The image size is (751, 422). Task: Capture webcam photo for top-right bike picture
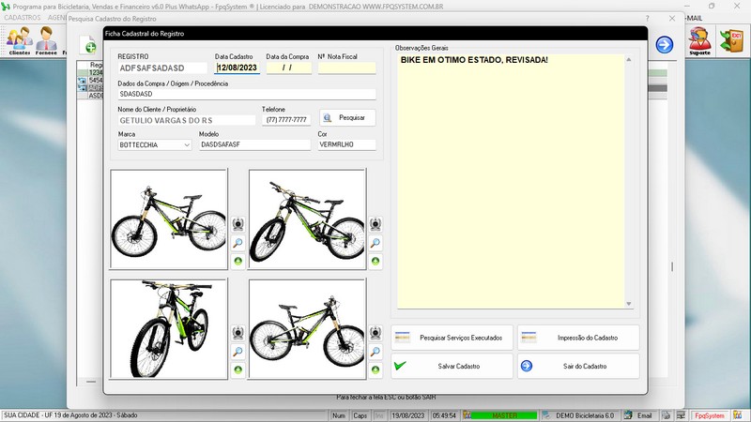[375, 224]
